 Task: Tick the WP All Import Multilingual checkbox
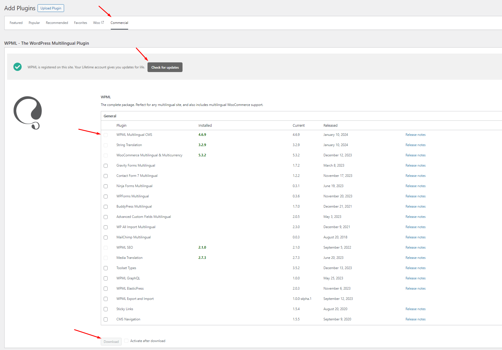106,227
